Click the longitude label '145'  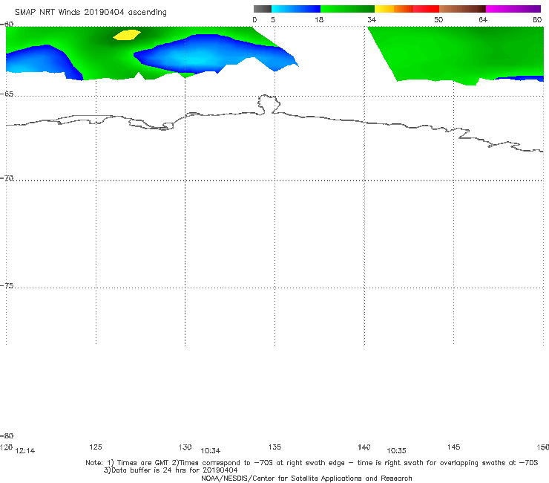(x=454, y=447)
